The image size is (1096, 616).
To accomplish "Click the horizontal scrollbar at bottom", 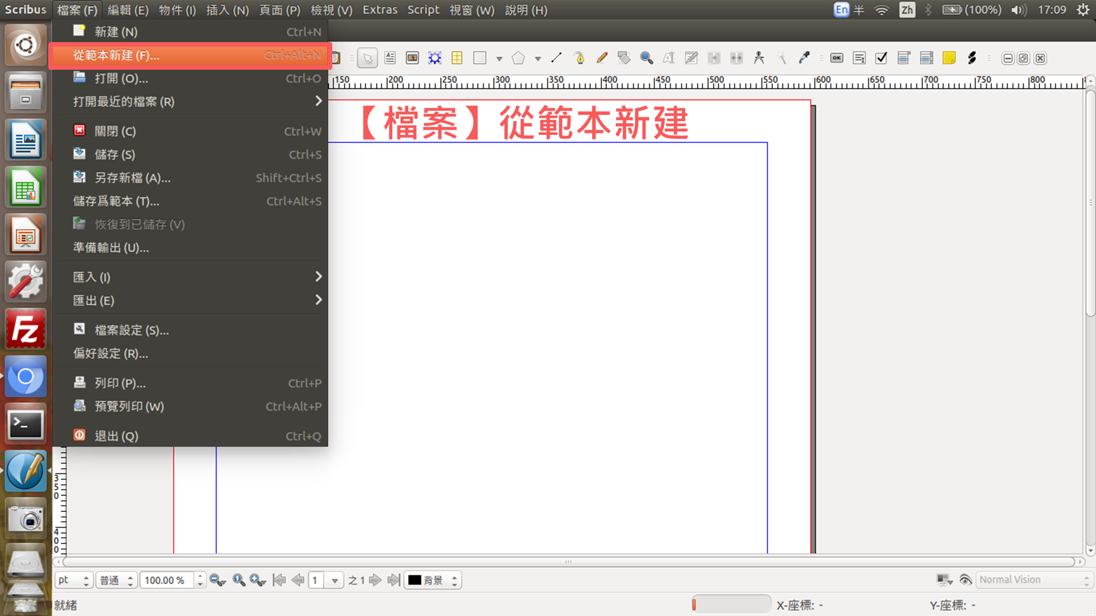I will pyautogui.click(x=568, y=562).
